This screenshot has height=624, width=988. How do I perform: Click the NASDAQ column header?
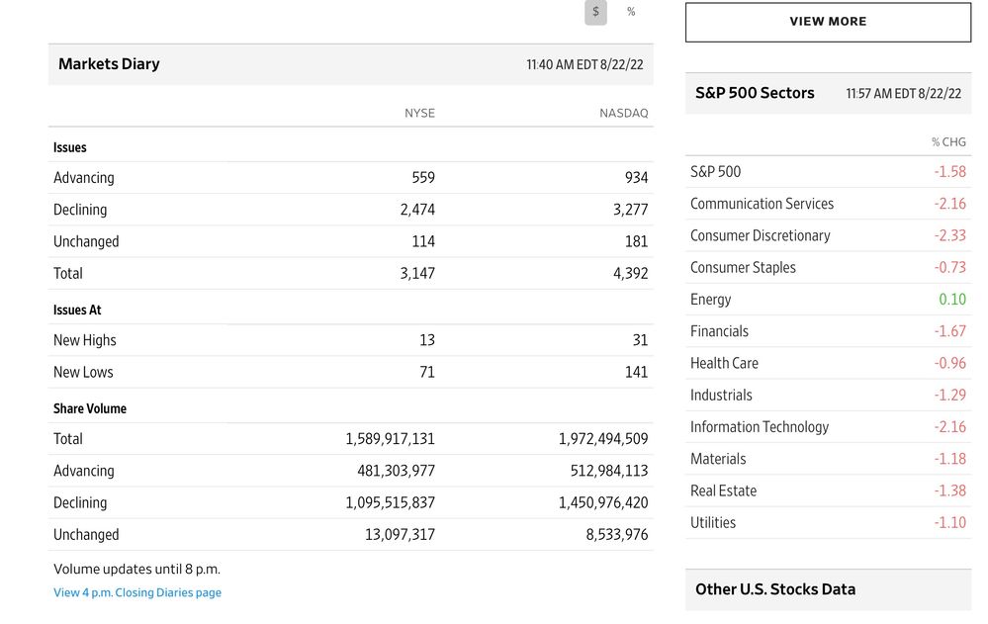pyautogui.click(x=623, y=113)
